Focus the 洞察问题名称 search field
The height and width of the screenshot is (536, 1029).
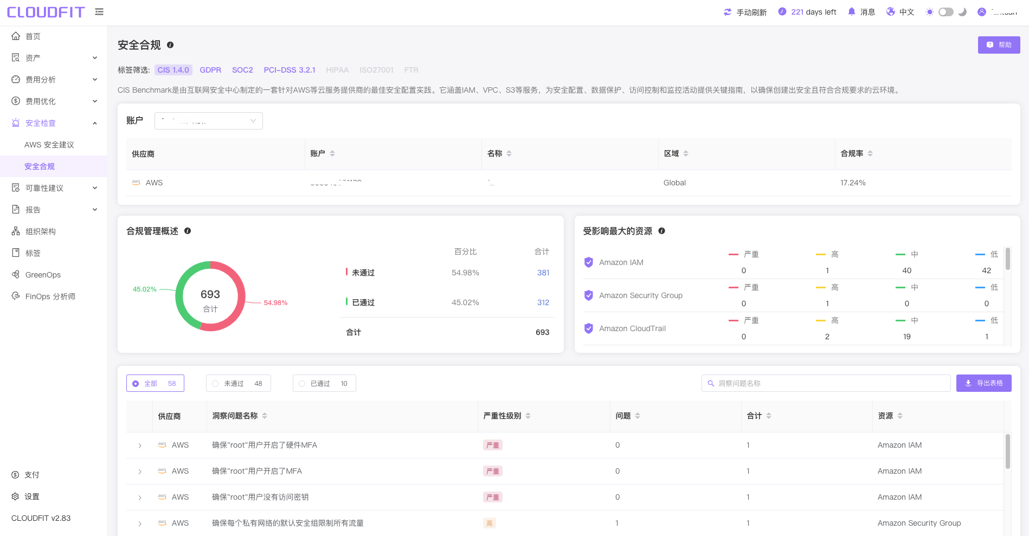pos(826,383)
